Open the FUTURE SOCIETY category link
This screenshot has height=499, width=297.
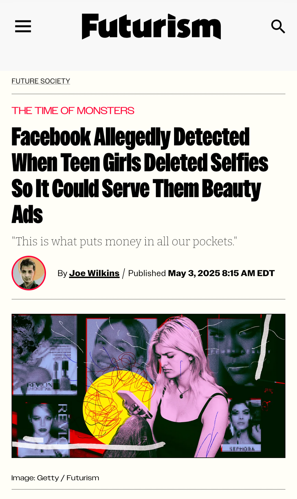(x=41, y=81)
